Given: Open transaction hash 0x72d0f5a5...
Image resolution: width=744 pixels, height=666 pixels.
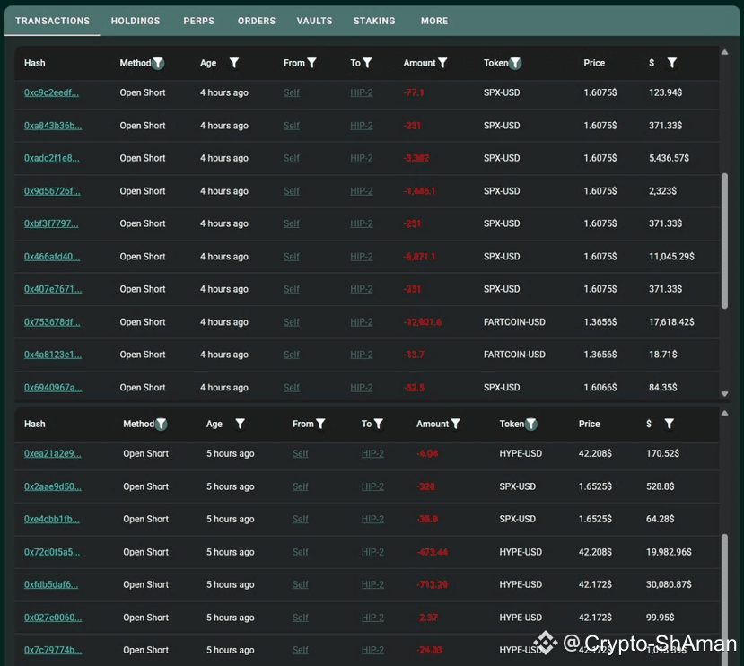Looking at the screenshot, I should tap(52, 553).
